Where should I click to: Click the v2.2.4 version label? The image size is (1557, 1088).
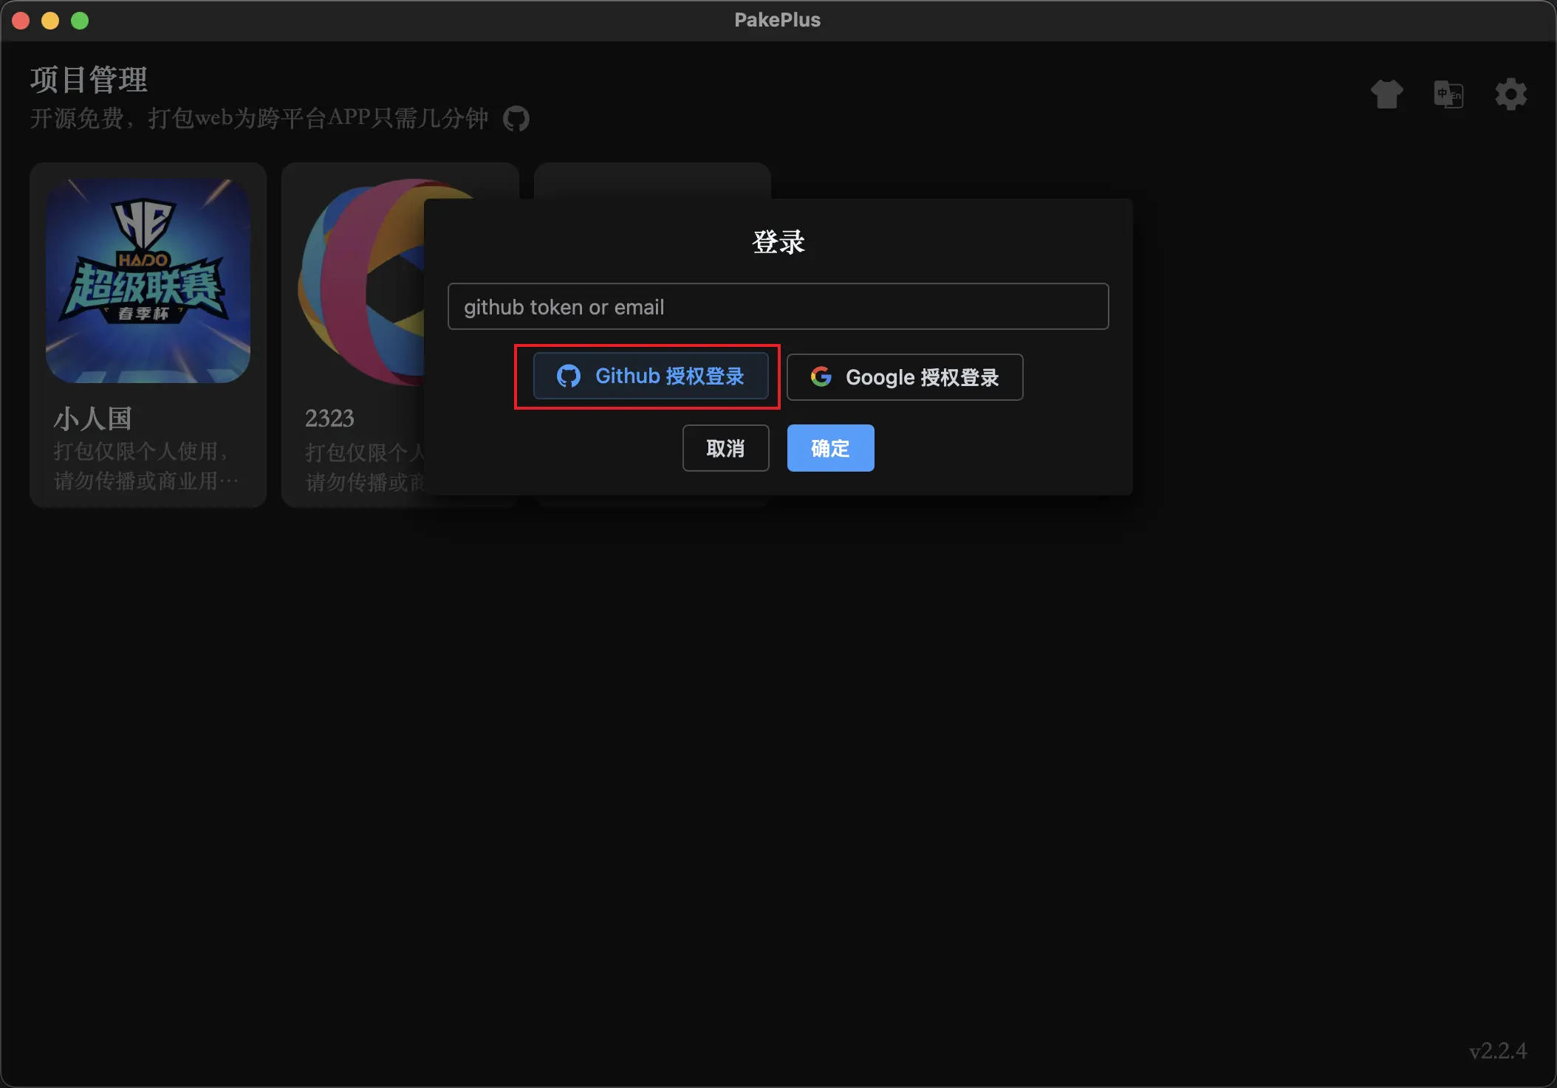[1498, 1050]
